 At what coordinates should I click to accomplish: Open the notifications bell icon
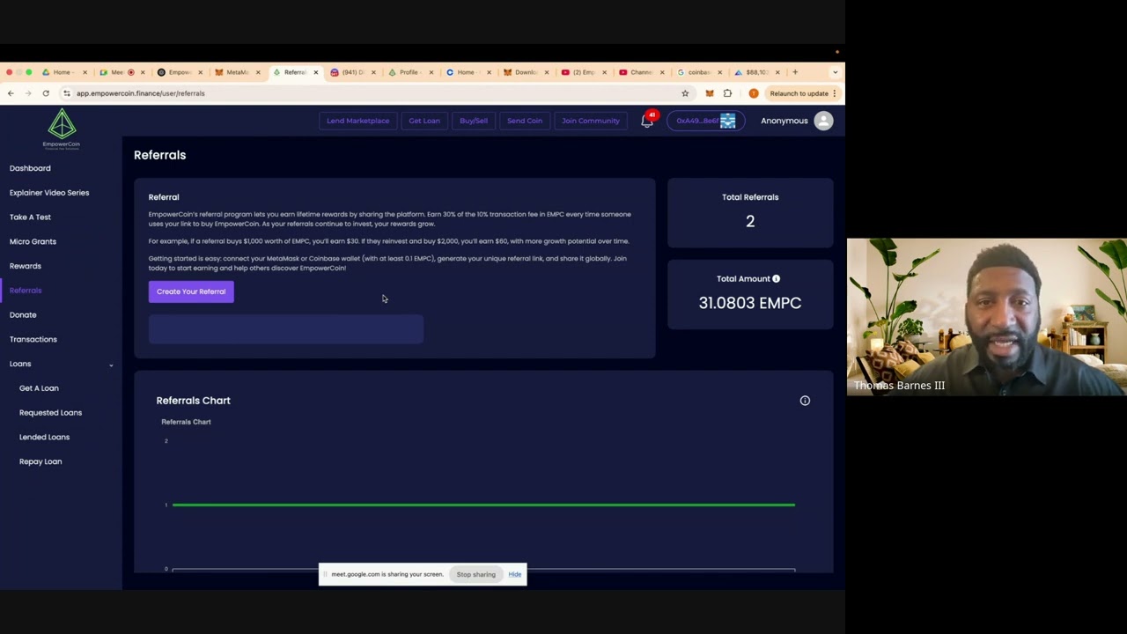tap(647, 122)
